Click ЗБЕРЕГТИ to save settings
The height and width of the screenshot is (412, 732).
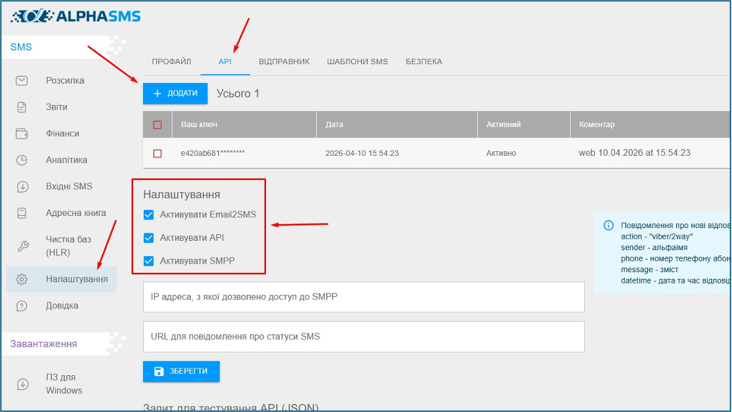coord(180,371)
